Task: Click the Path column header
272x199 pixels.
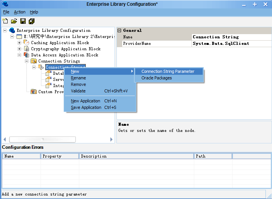Action: [213, 156]
